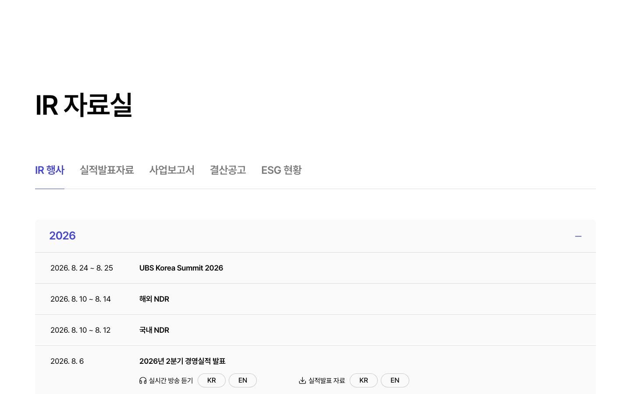Click the 실적발표 자료 label
The height and width of the screenshot is (394, 631).
[327, 380]
